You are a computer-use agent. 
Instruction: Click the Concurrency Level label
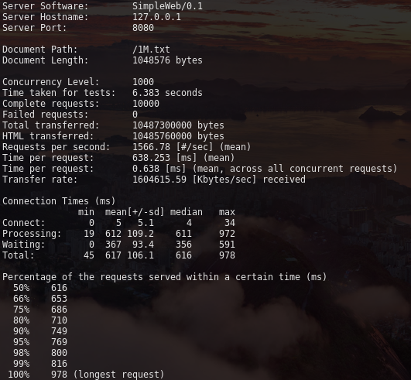click(x=51, y=82)
